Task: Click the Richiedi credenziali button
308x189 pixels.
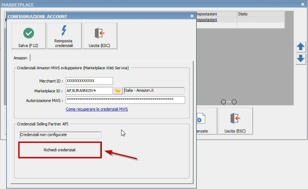Action: click(x=60, y=150)
